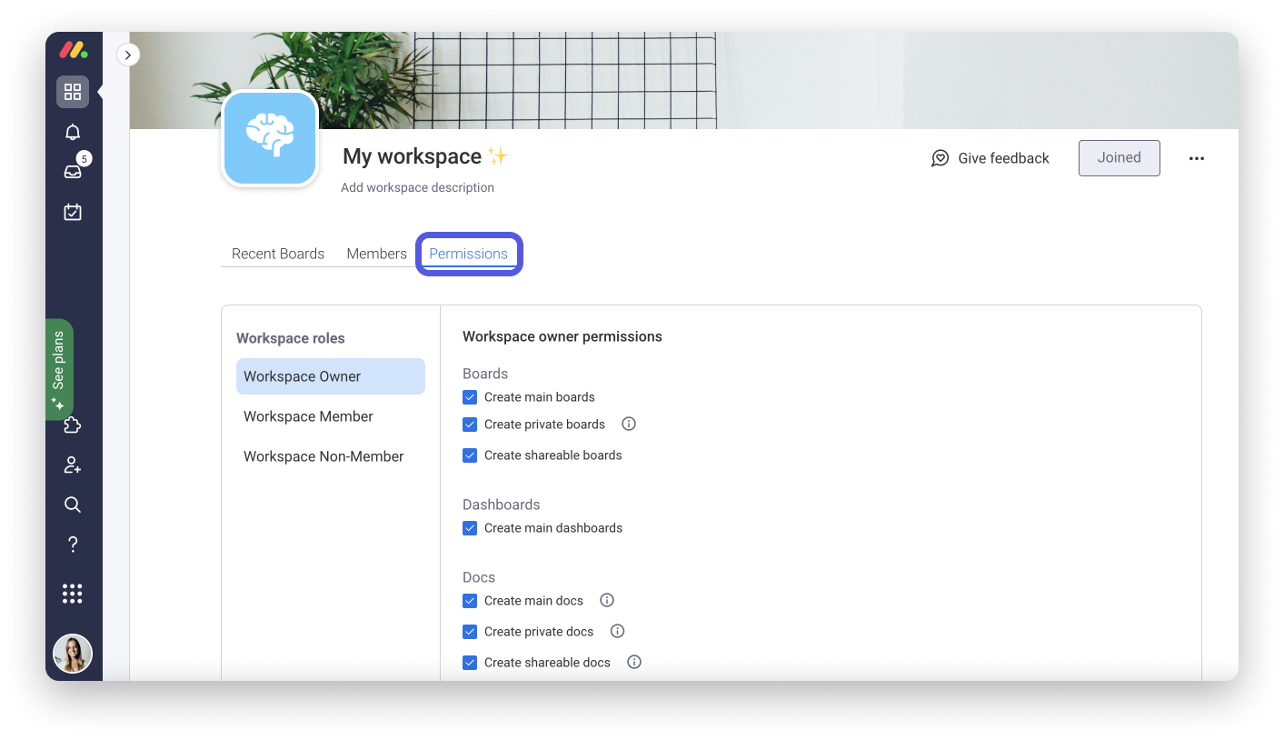The width and height of the screenshot is (1284, 740).
Task: Select the Workspace Member role
Action: (x=308, y=415)
